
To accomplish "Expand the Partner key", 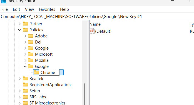I will pyautogui.click(x=20, y=24).
